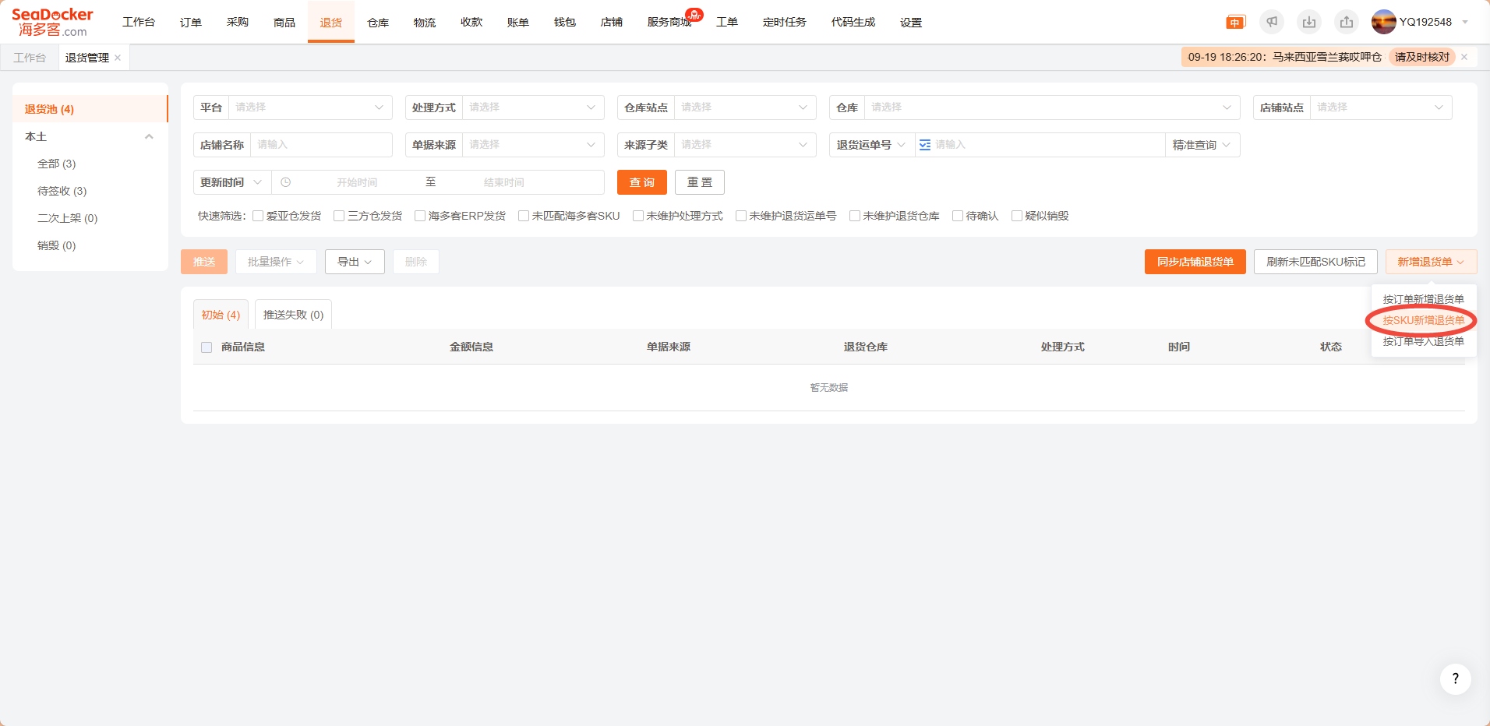1490x726 pixels.
Task: Tick the 疑似销毁 checkbox
Action: [x=1017, y=216]
